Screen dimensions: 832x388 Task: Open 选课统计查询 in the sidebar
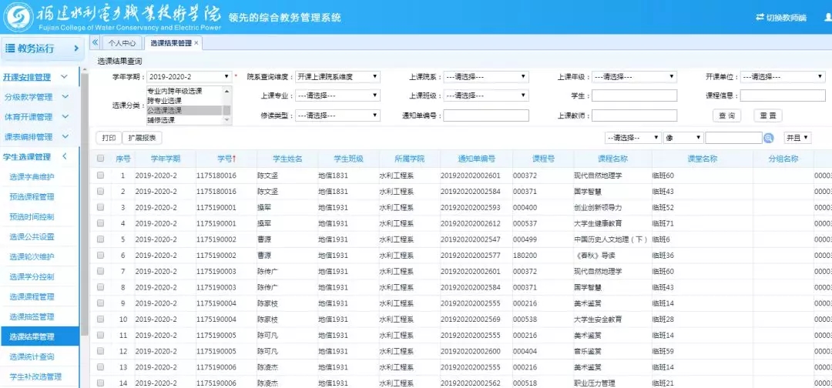pos(32,356)
